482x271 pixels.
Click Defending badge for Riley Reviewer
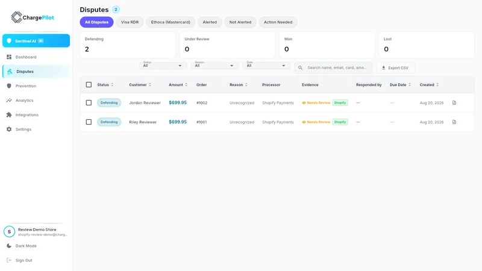click(x=109, y=122)
